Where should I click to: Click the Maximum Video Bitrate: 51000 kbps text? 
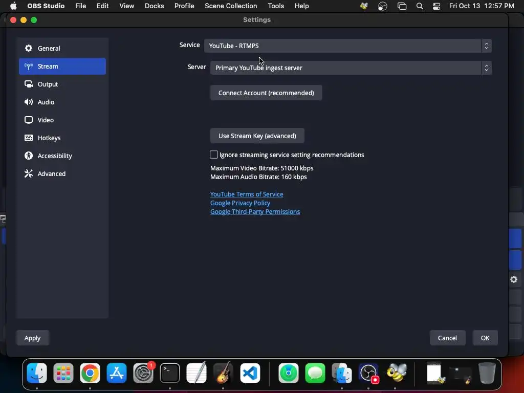pos(262,168)
